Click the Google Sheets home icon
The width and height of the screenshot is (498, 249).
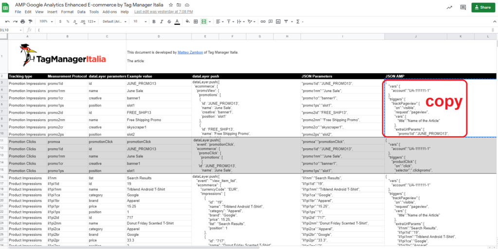pyautogui.click(x=6, y=8)
